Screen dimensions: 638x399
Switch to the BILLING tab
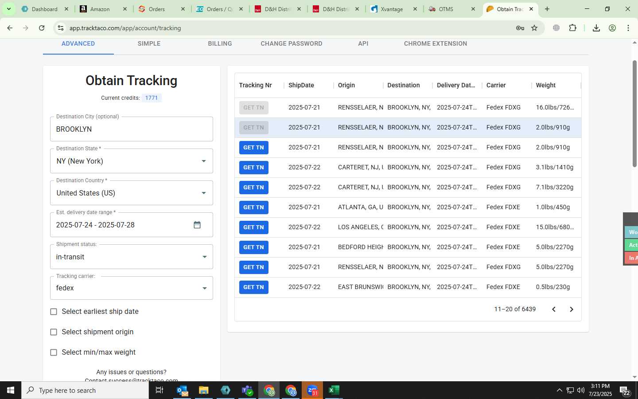220,43
